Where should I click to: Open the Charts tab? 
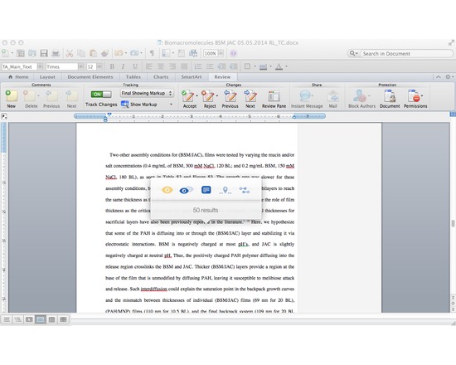[x=161, y=77]
